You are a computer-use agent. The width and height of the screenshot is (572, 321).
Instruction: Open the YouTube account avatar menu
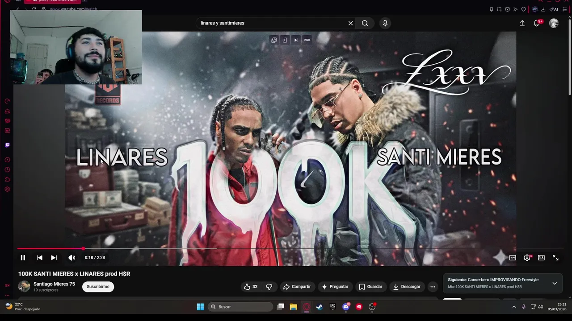[x=554, y=23]
